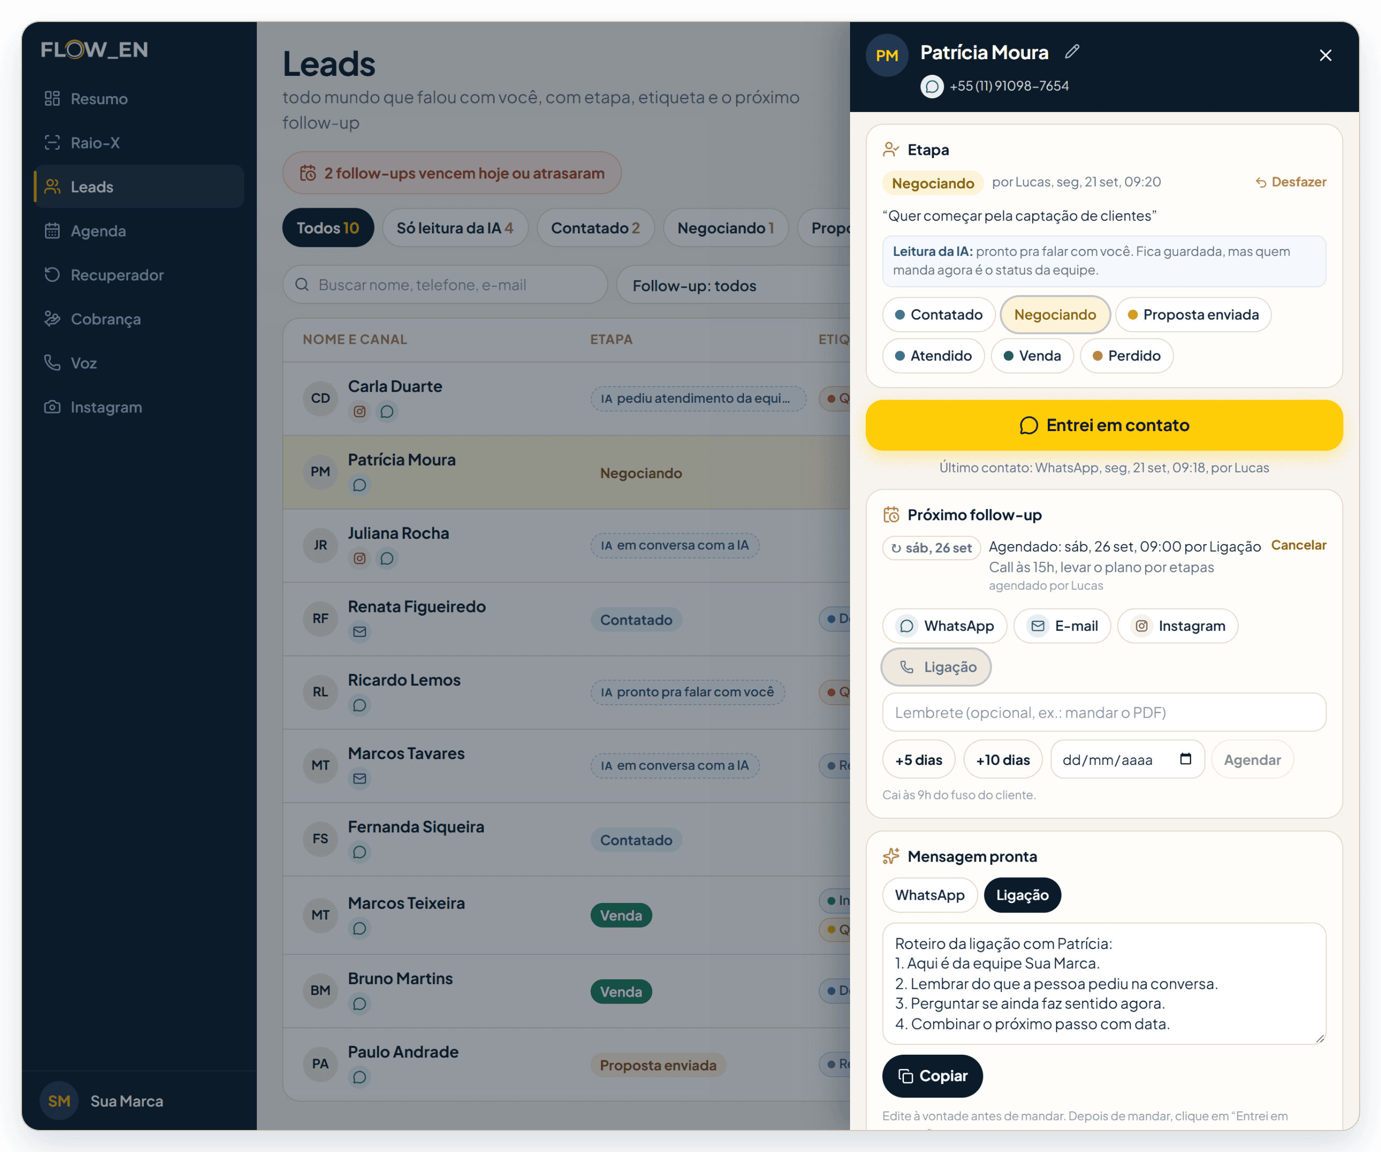Click the WhatsApp icon next to the phone number

[x=931, y=86]
